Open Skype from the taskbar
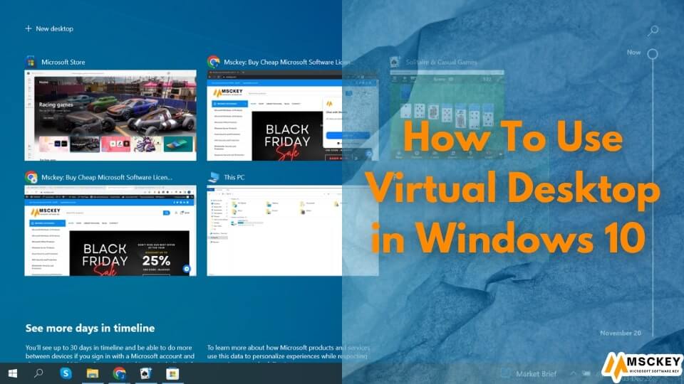 [66, 373]
